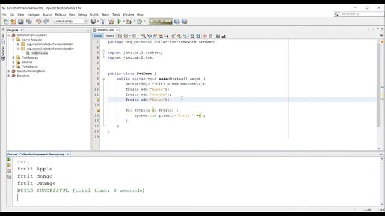This screenshot has width=385, height=216.
Task: Click the Redo arrow icon
Action: [46, 22]
